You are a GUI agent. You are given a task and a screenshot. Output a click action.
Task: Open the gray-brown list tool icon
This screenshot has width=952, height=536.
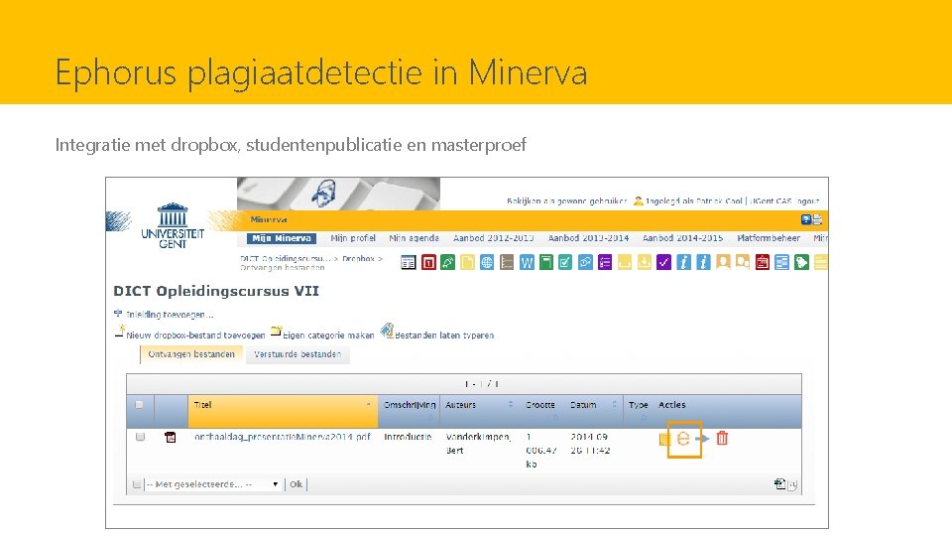[x=507, y=262]
